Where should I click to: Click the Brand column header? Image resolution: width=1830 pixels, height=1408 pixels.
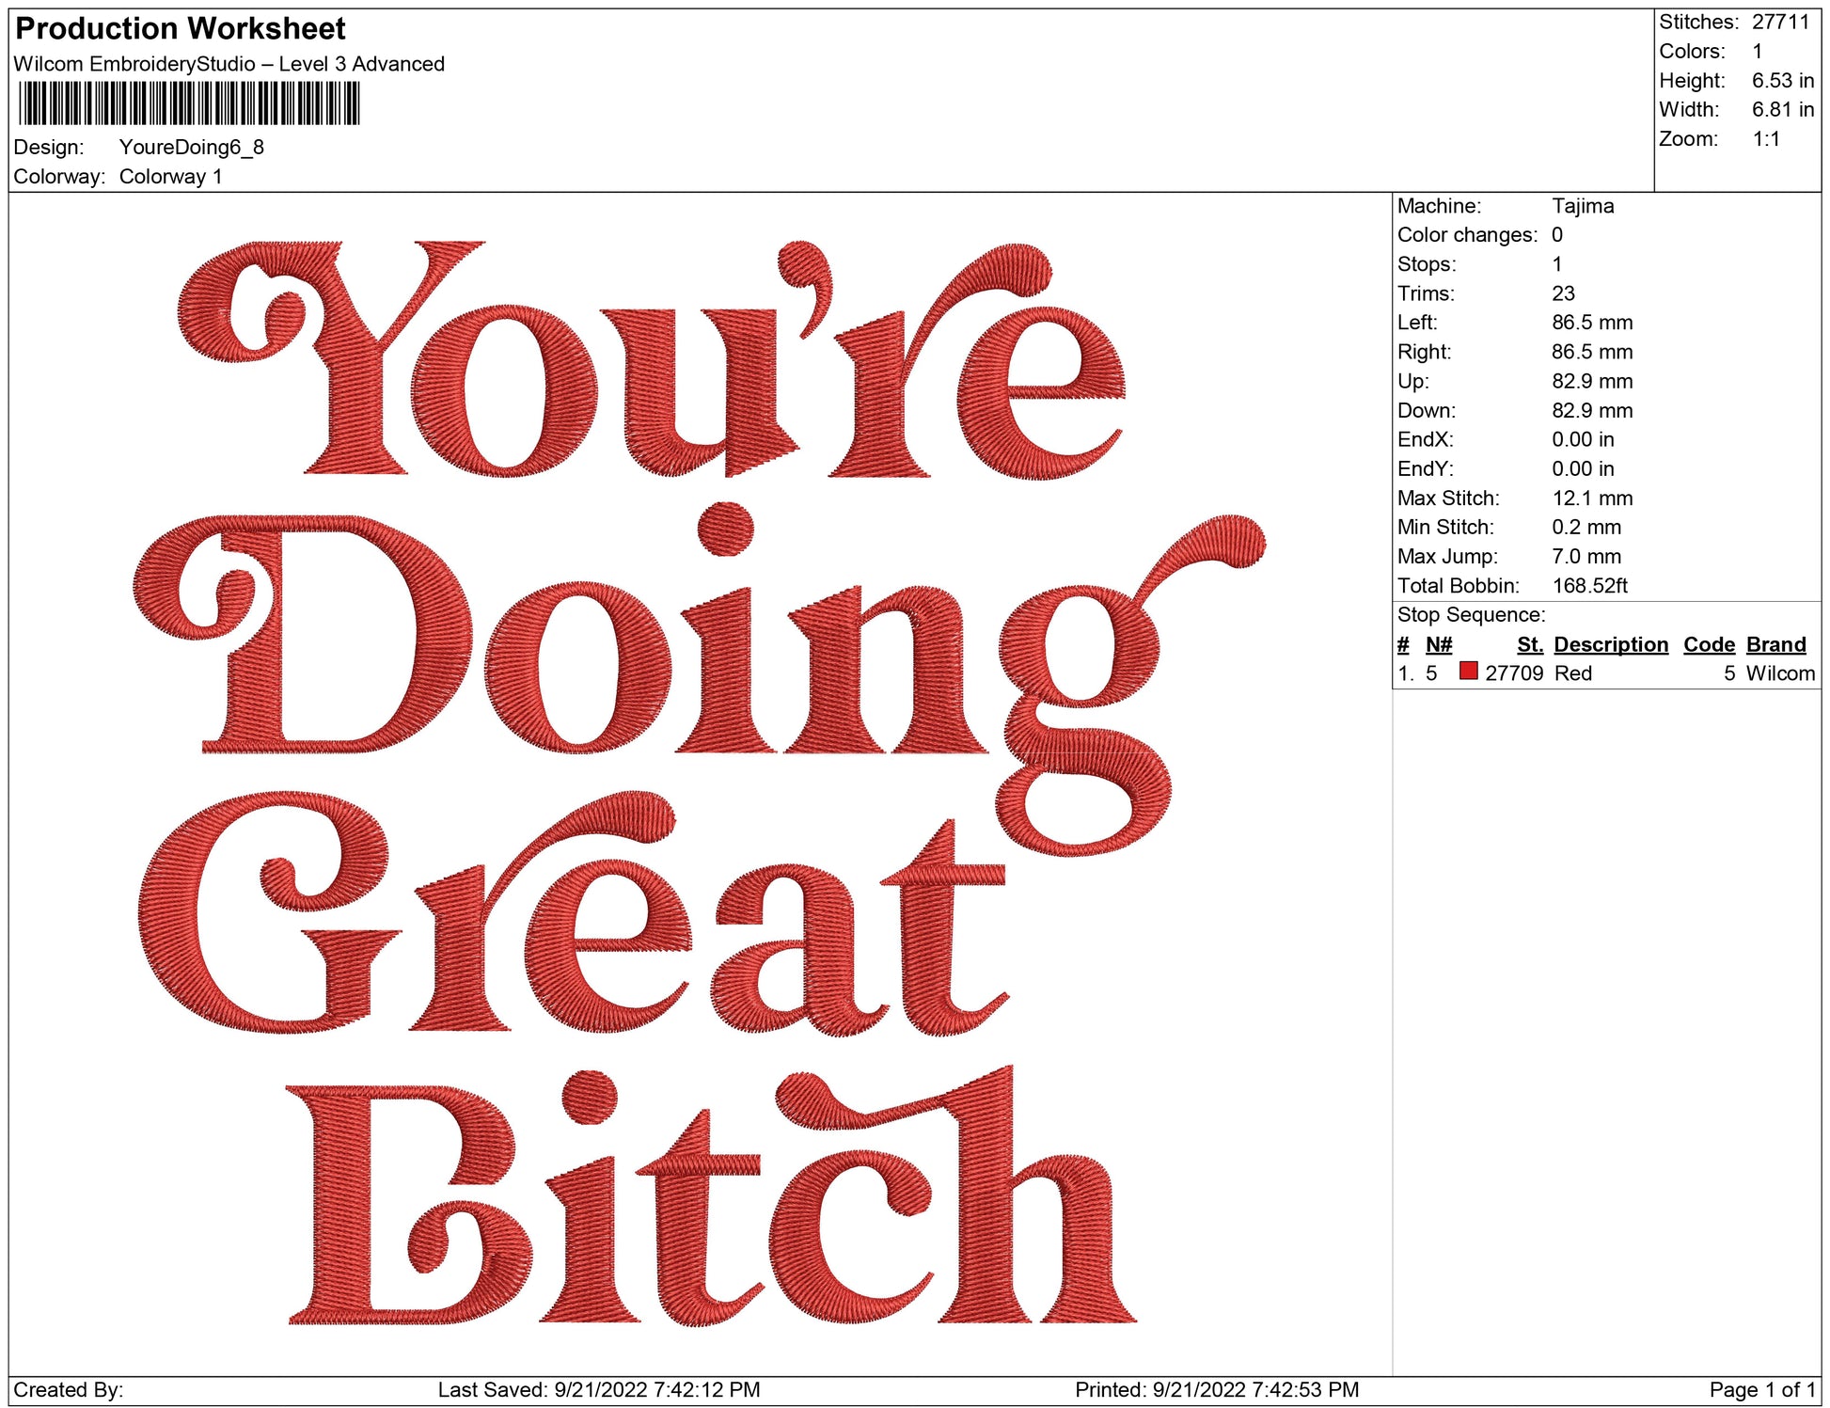(x=1775, y=644)
